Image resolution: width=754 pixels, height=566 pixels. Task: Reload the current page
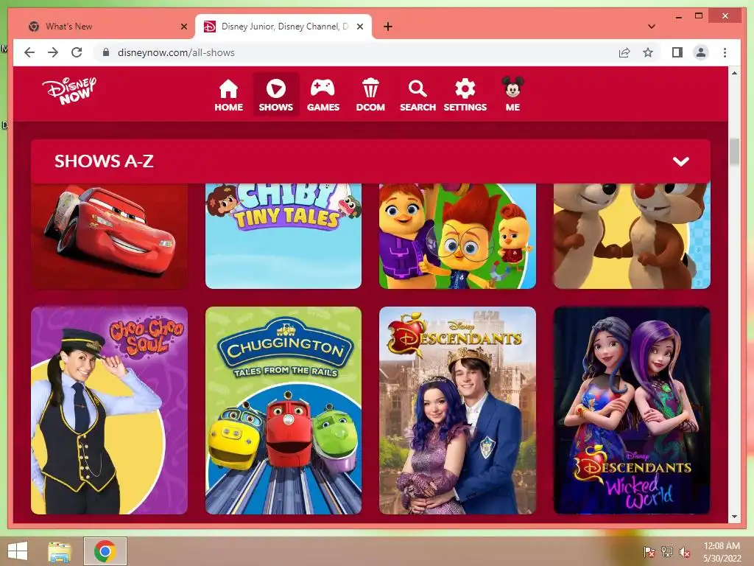click(x=77, y=52)
